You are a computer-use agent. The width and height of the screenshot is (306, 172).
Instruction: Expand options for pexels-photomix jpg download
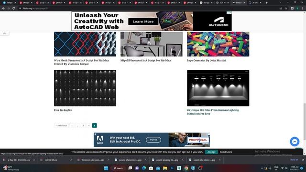tap(145, 160)
